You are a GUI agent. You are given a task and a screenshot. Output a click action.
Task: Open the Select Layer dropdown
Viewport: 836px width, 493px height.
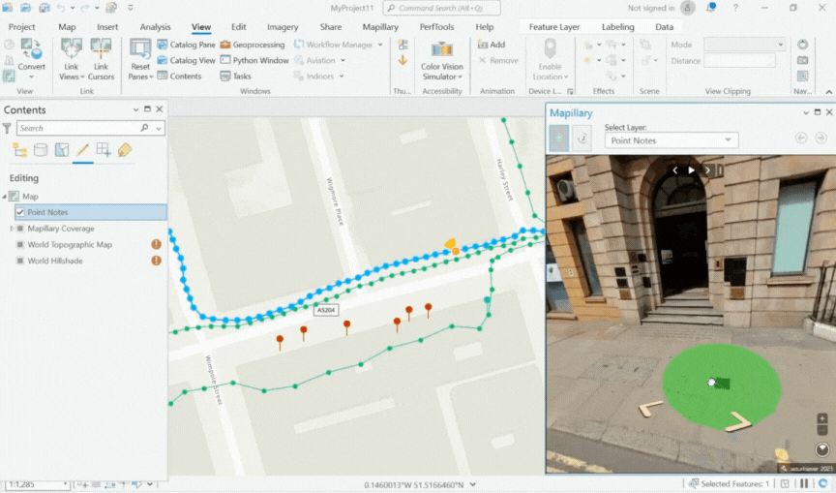click(672, 140)
